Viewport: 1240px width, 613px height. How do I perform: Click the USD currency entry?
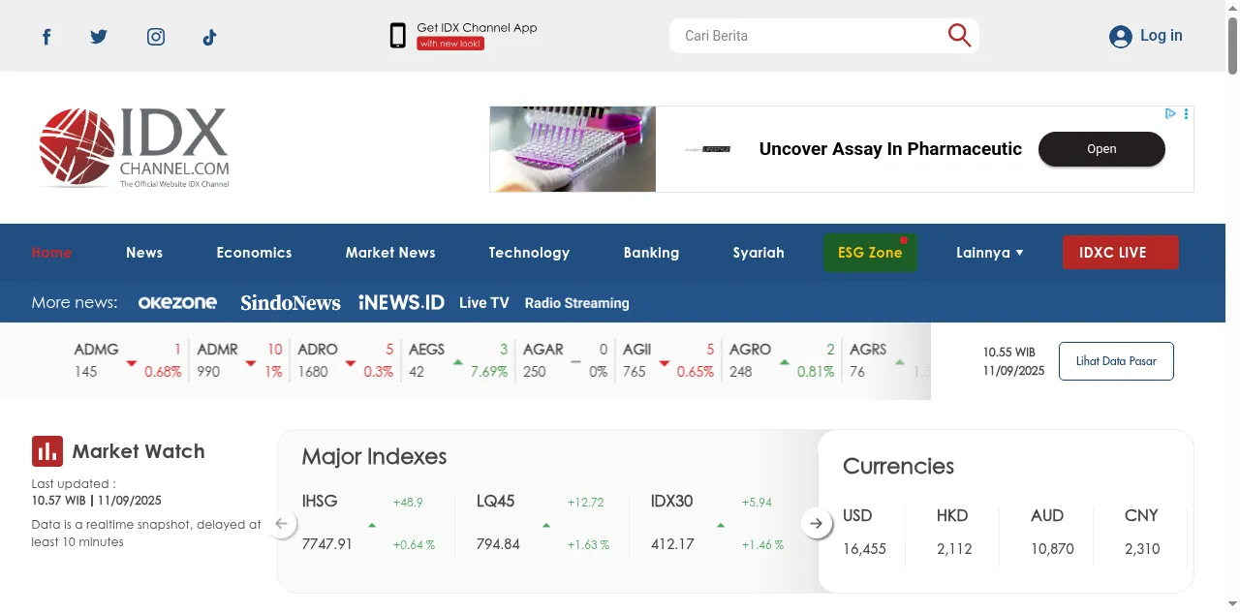click(x=864, y=532)
